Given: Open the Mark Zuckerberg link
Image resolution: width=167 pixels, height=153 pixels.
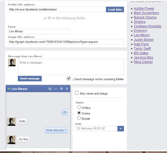Looking at the screenshot, I should click(147, 13).
